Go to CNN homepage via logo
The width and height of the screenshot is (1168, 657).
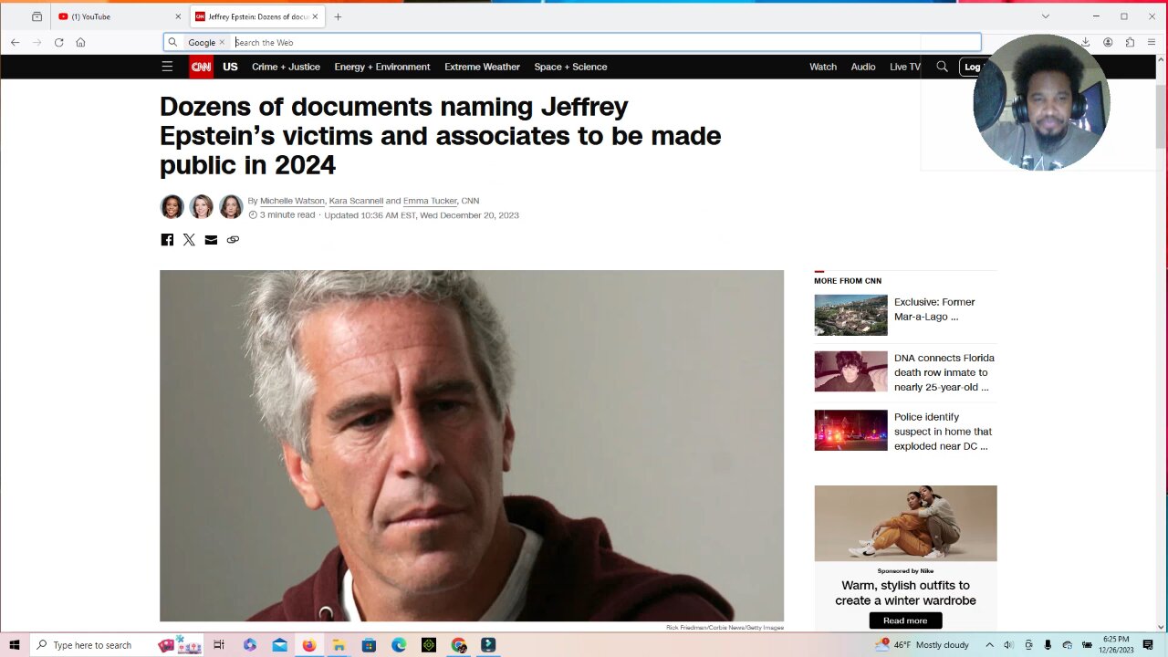[201, 67]
